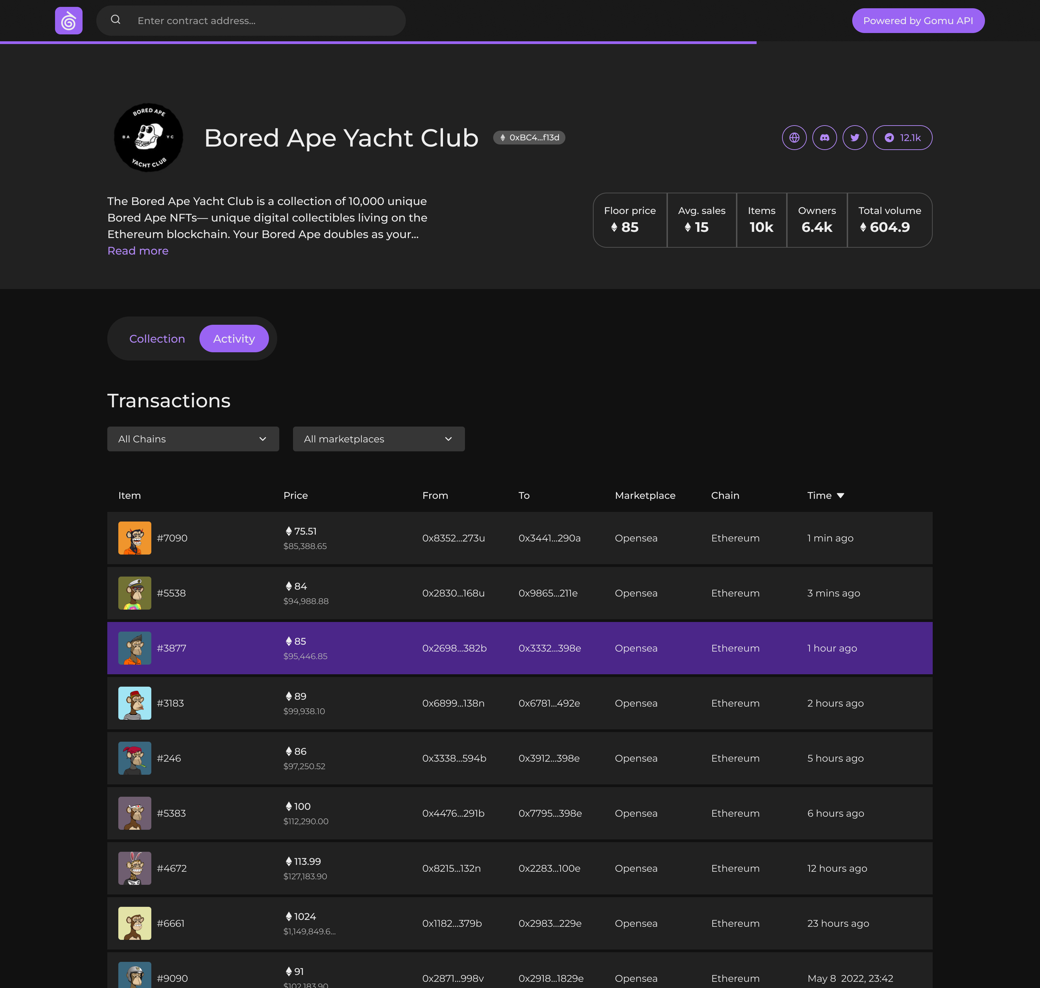Click recipient address 0x6781...492e
The height and width of the screenshot is (988, 1040).
[549, 703]
